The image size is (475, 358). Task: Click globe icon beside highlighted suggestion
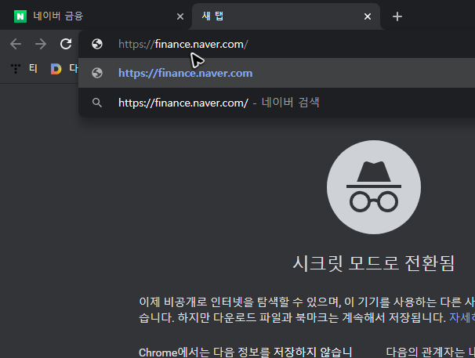coord(97,73)
